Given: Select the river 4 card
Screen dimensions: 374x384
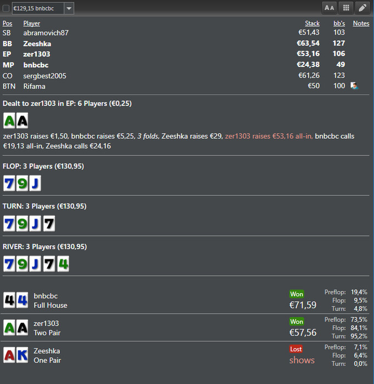Looking at the screenshot, I should click(x=63, y=264).
